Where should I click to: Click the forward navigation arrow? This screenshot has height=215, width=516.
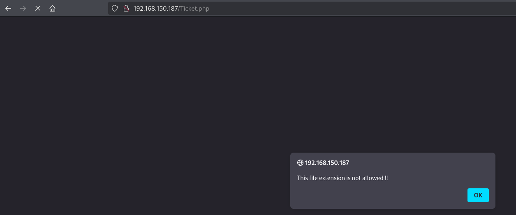pos(23,8)
